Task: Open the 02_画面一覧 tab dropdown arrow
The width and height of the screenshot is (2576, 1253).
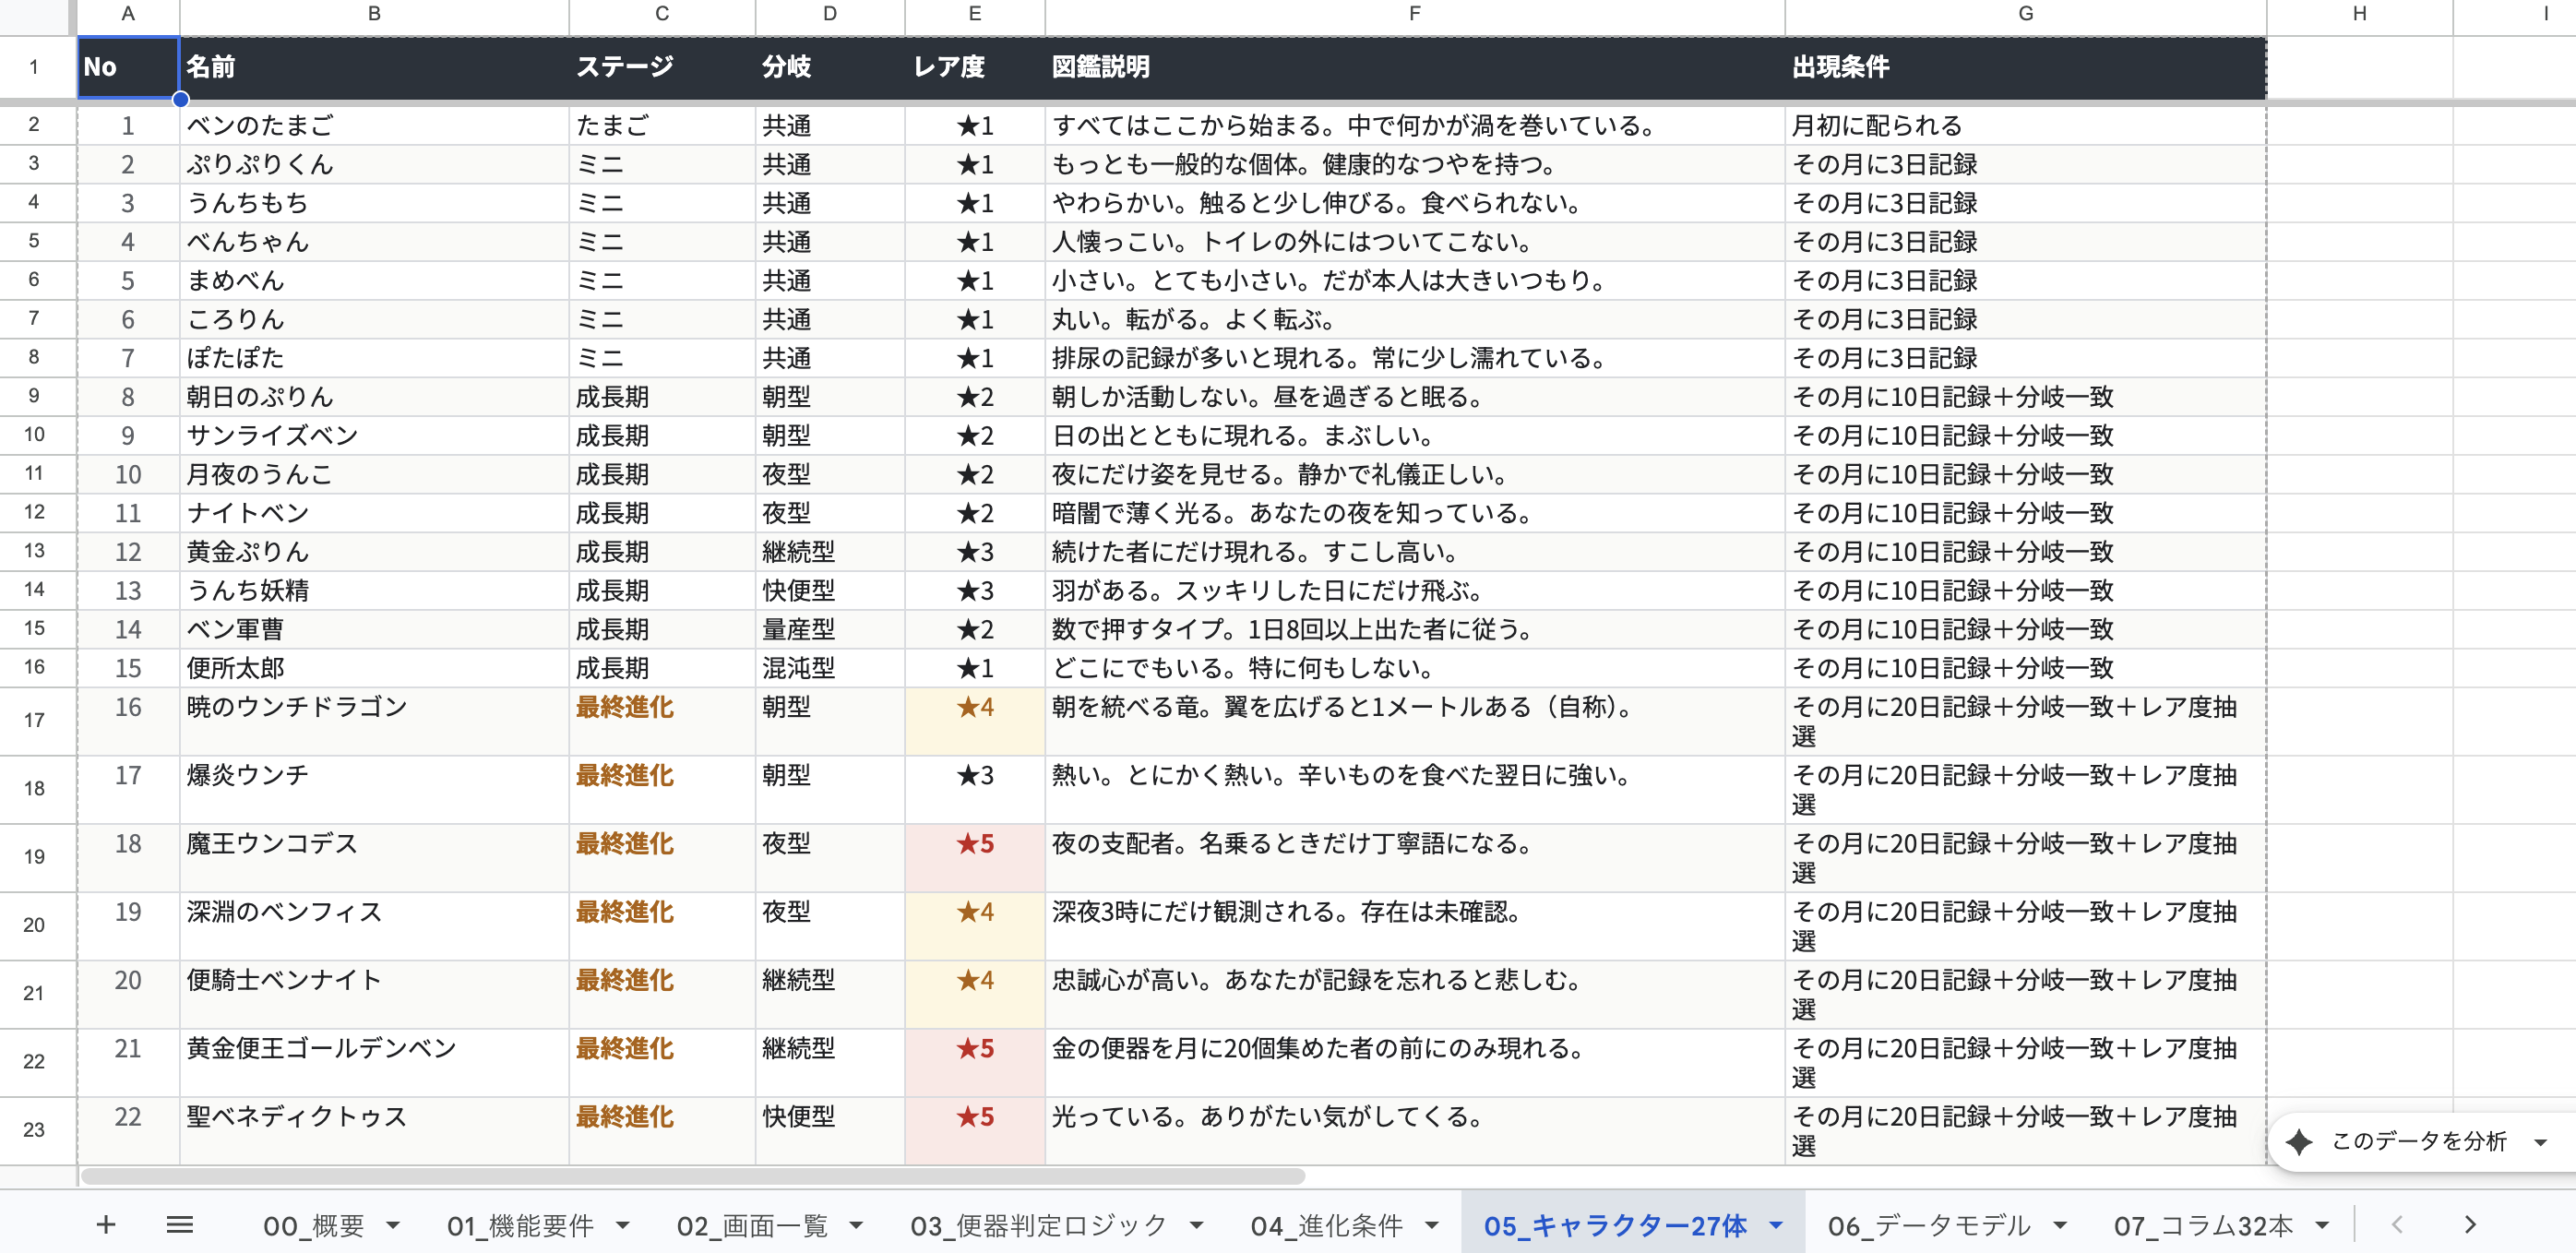Action: [856, 1225]
